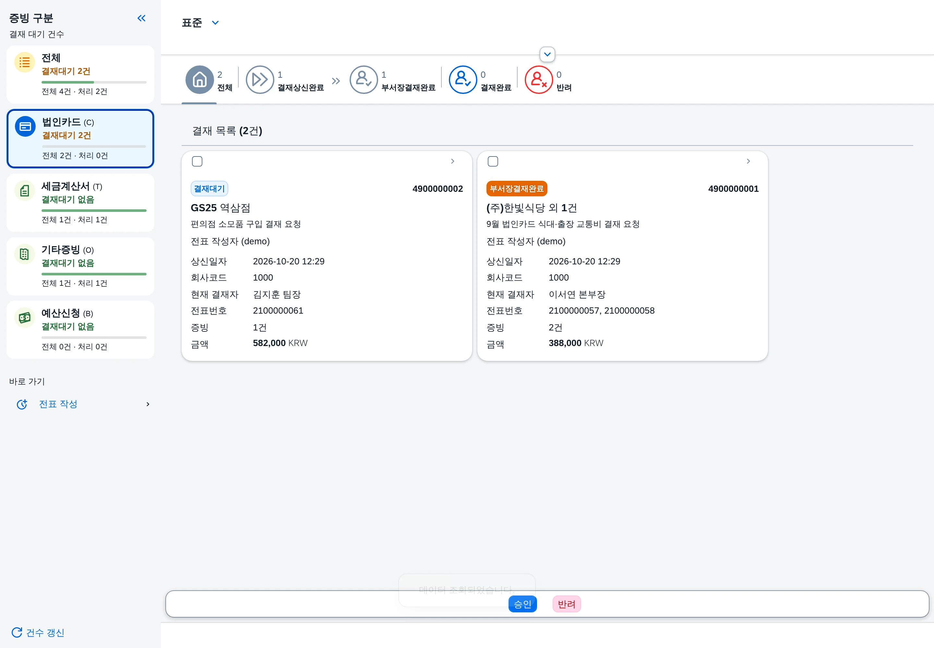Open the 세금계산서 category icon
Viewport: 934px width, 648px height.
tap(25, 191)
